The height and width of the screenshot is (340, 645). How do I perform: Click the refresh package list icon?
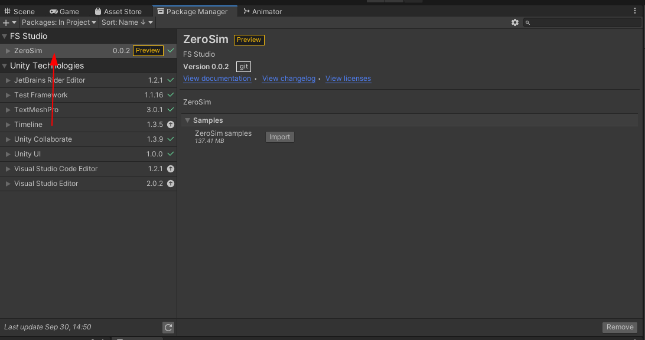click(x=168, y=327)
